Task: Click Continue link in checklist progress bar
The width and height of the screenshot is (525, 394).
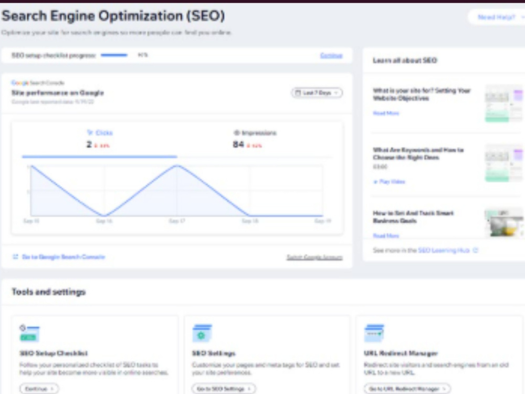Action: click(x=331, y=56)
